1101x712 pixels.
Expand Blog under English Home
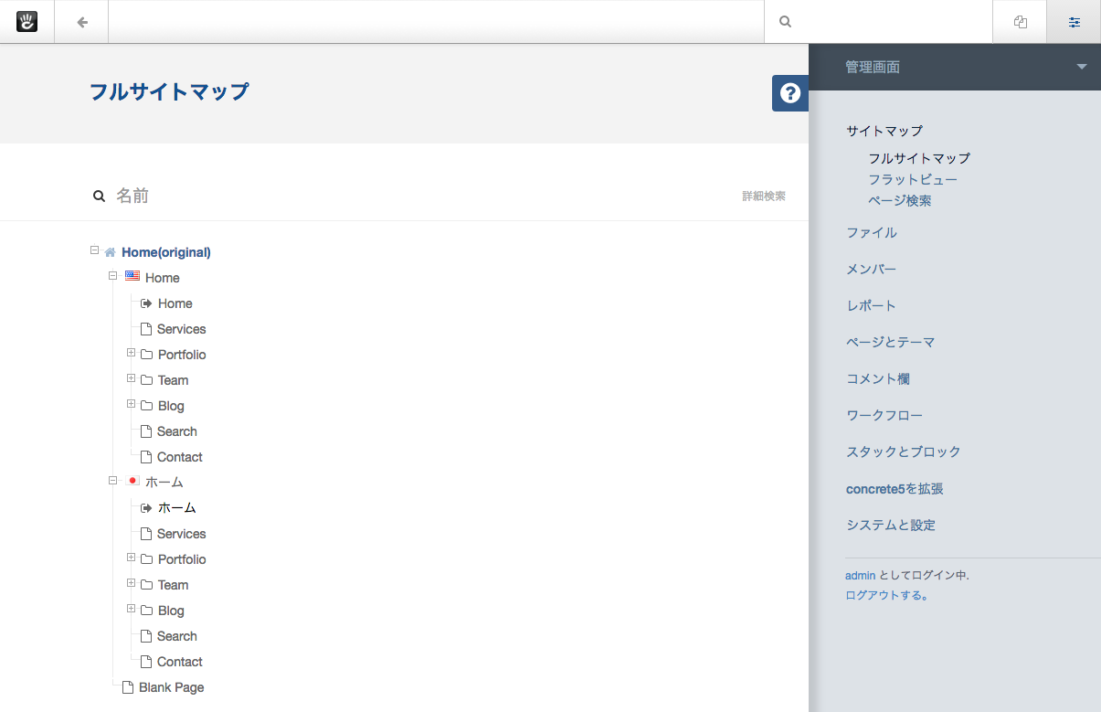[131, 404]
